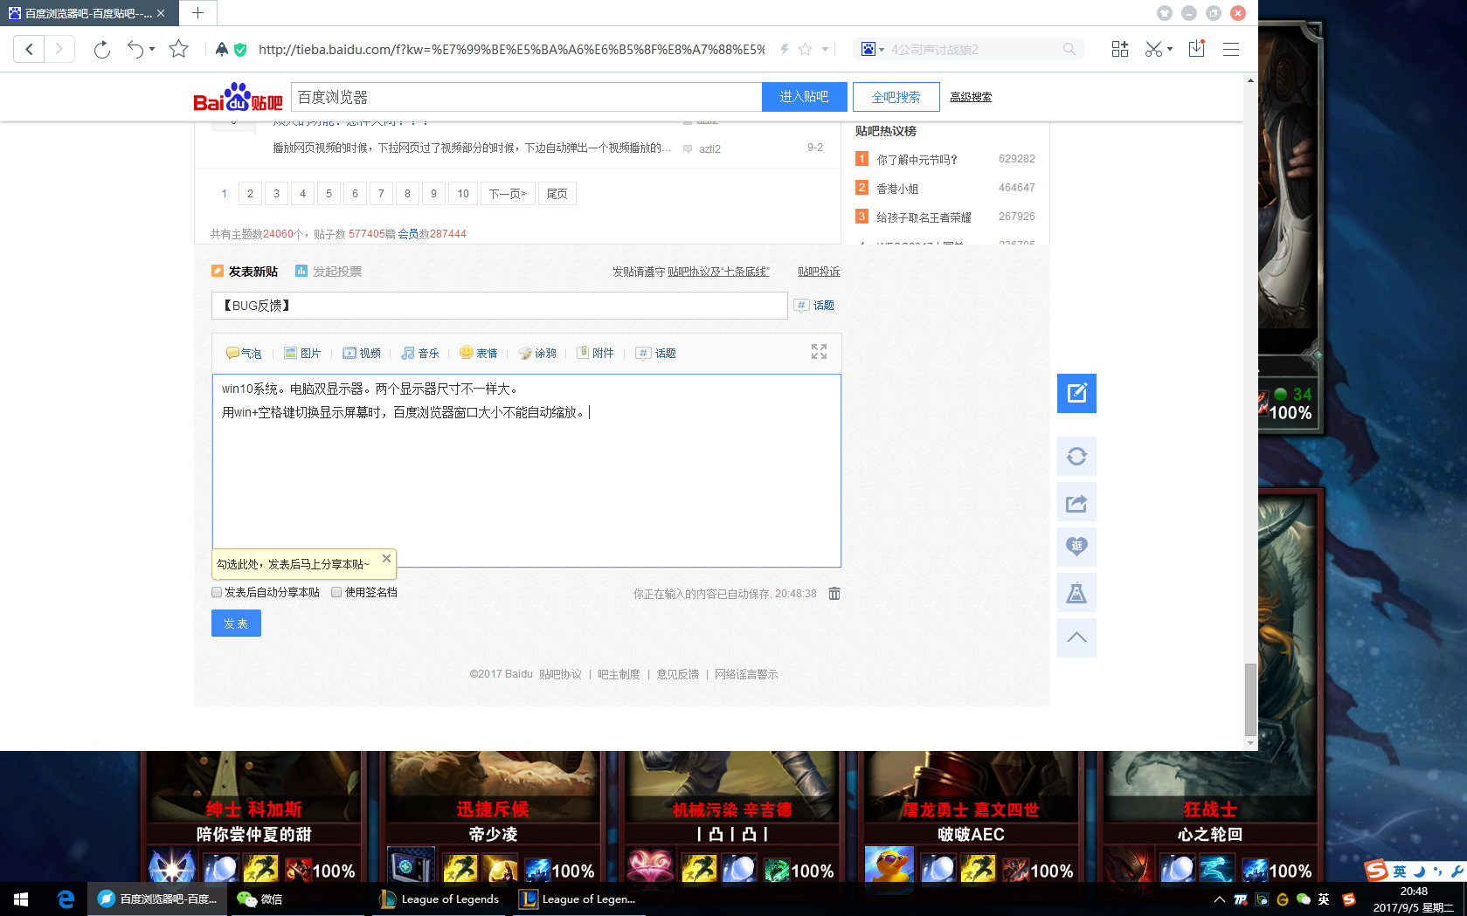The image size is (1467, 916).
Task: Click the flask lab floating sidebar button
Action: point(1076,594)
